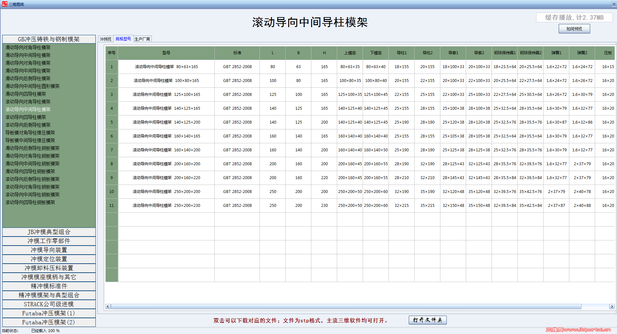The width and height of the screenshot is (617, 334).
Task: Select the model cell ending 80×63×165
Action: pyautogui.click(x=166, y=67)
